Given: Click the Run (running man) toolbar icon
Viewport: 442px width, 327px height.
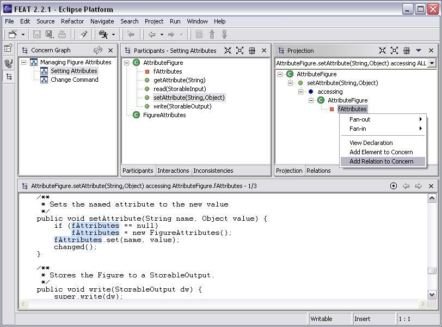Looking at the screenshot, I should click(103, 34).
